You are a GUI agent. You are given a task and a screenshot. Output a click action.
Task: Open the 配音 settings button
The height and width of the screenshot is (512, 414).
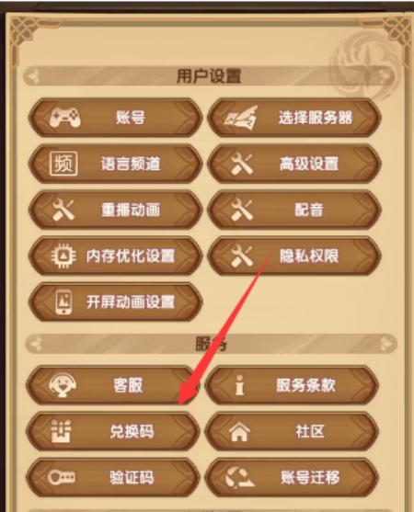(294, 210)
